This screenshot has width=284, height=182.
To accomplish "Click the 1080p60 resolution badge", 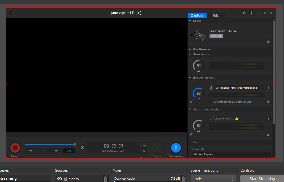I will click(x=216, y=36).
